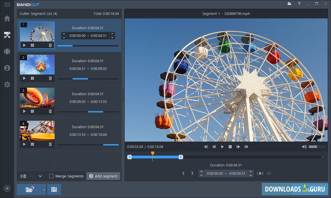
Task: Move segment down with the down chevron
Action: [x=40, y=176]
